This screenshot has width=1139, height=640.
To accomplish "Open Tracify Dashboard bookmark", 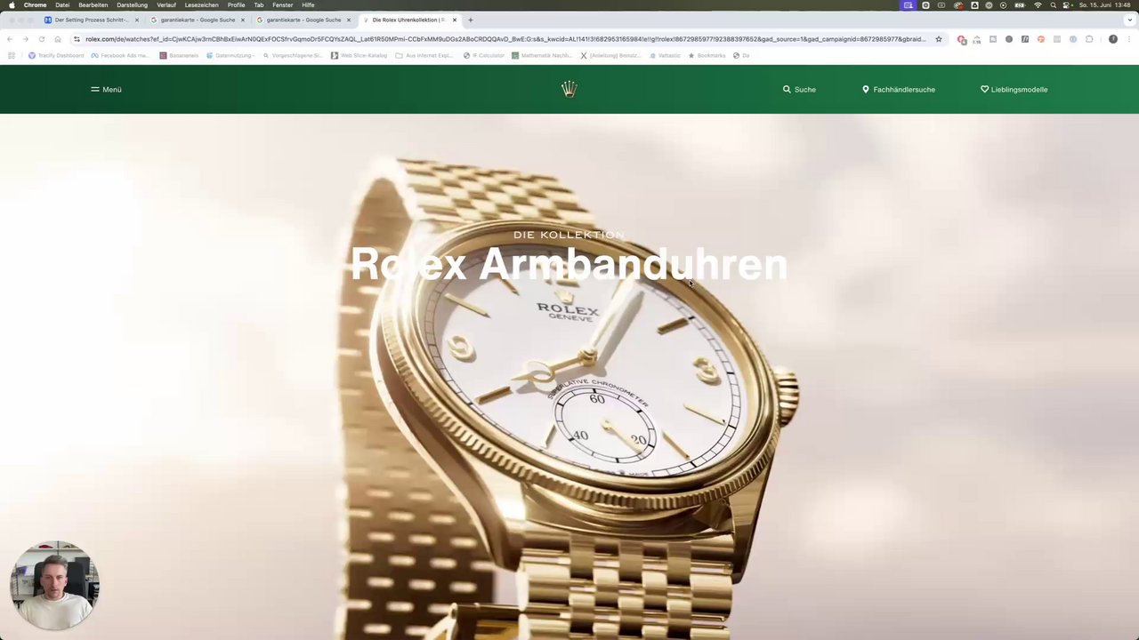I will [56, 55].
